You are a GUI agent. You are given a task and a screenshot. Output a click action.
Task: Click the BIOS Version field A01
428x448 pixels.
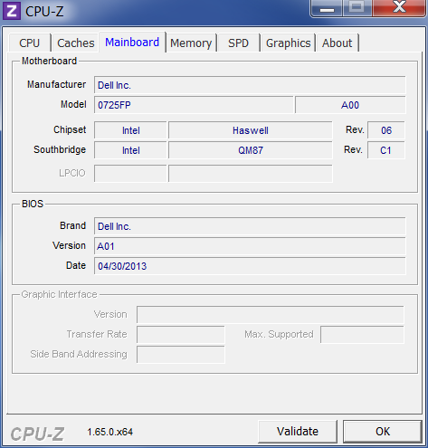[250, 246]
